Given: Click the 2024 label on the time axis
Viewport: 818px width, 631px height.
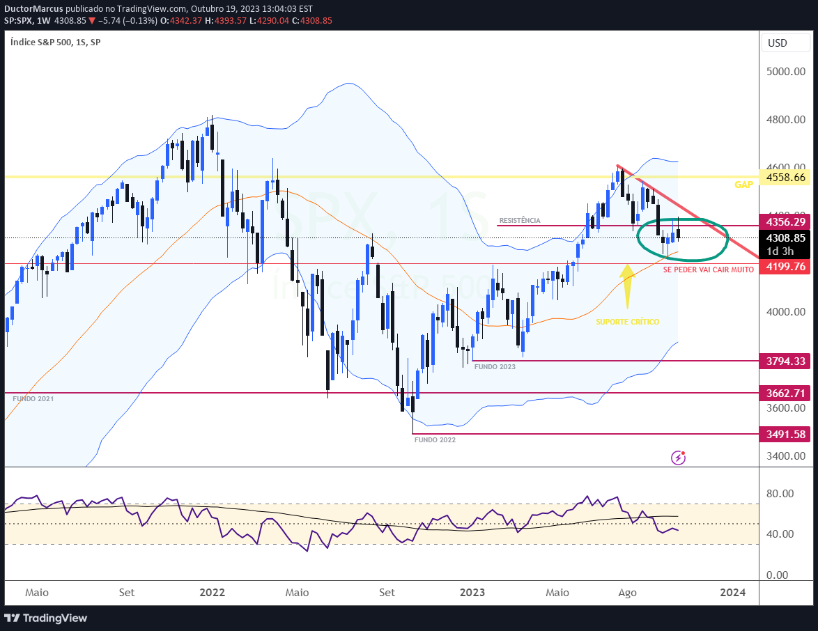Looking at the screenshot, I should pos(732,593).
